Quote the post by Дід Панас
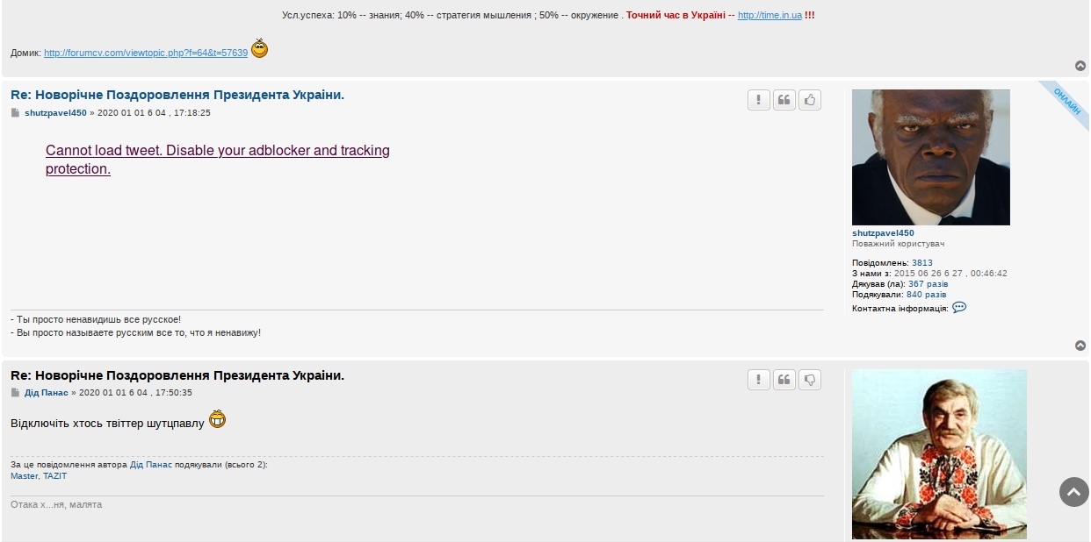 pos(784,380)
